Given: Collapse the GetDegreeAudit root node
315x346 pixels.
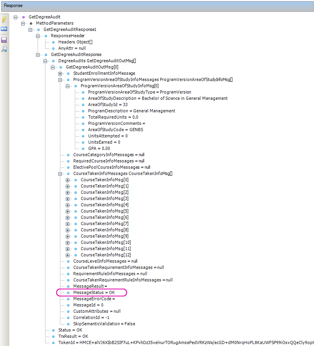Looking at the screenshot, I should pyautogui.click(x=15, y=17).
